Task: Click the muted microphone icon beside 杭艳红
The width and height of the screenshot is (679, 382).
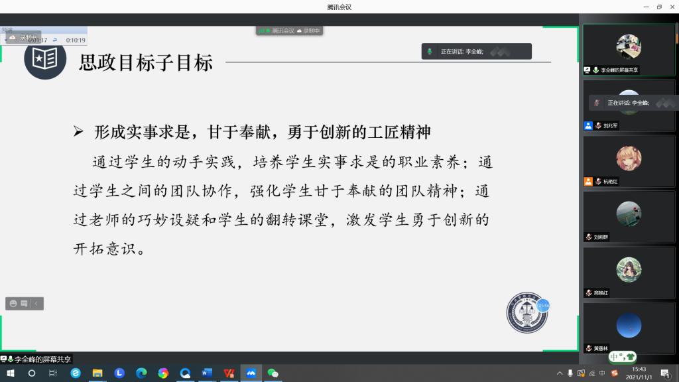Action: pyautogui.click(x=598, y=181)
